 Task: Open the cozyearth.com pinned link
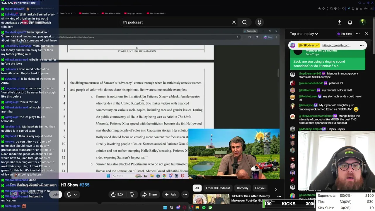click(336, 45)
